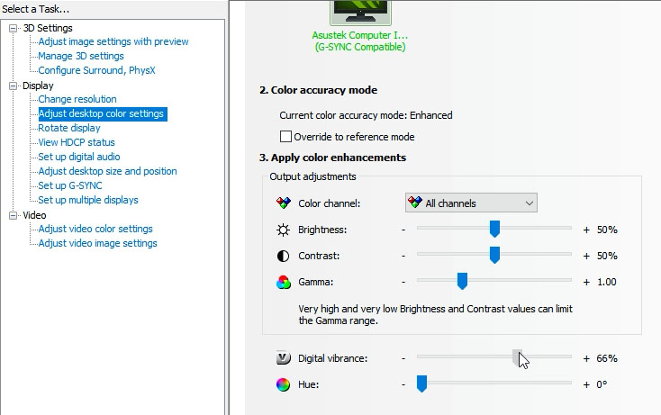The image size is (661, 415).
Task: Collapse the 3D Settings tree node
Action: [14, 29]
